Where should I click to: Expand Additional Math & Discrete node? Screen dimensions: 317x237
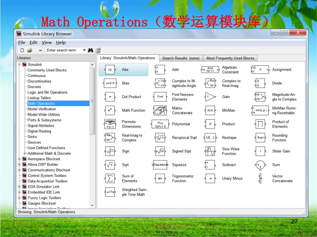tap(25, 153)
